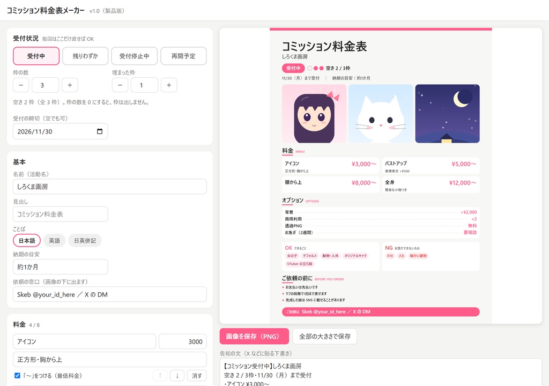
Task: Click the 背景 +¥2,000 option row
Action: (x=381, y=212)
